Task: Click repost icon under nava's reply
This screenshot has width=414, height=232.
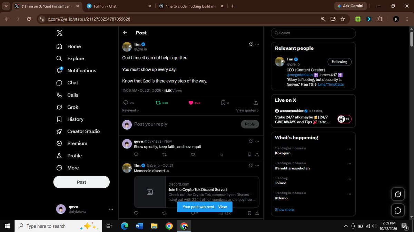Action: [164, 155]
